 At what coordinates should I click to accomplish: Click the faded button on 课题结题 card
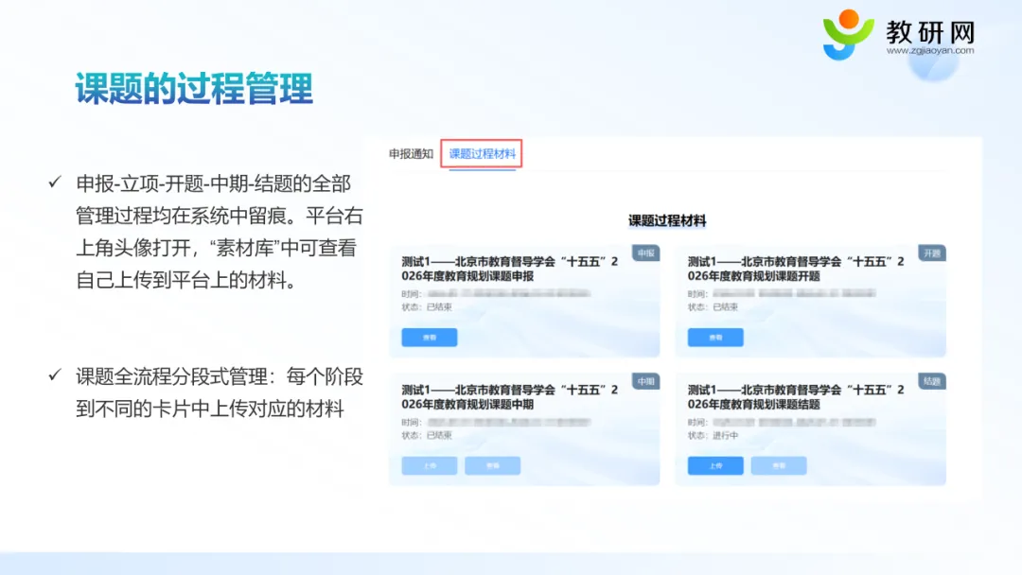(778, 465)
